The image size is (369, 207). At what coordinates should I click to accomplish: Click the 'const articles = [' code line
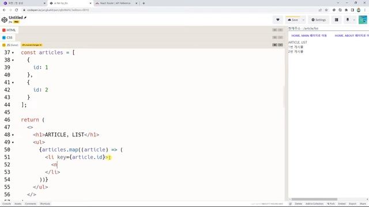pyautogui.click(x=48, y=52)
